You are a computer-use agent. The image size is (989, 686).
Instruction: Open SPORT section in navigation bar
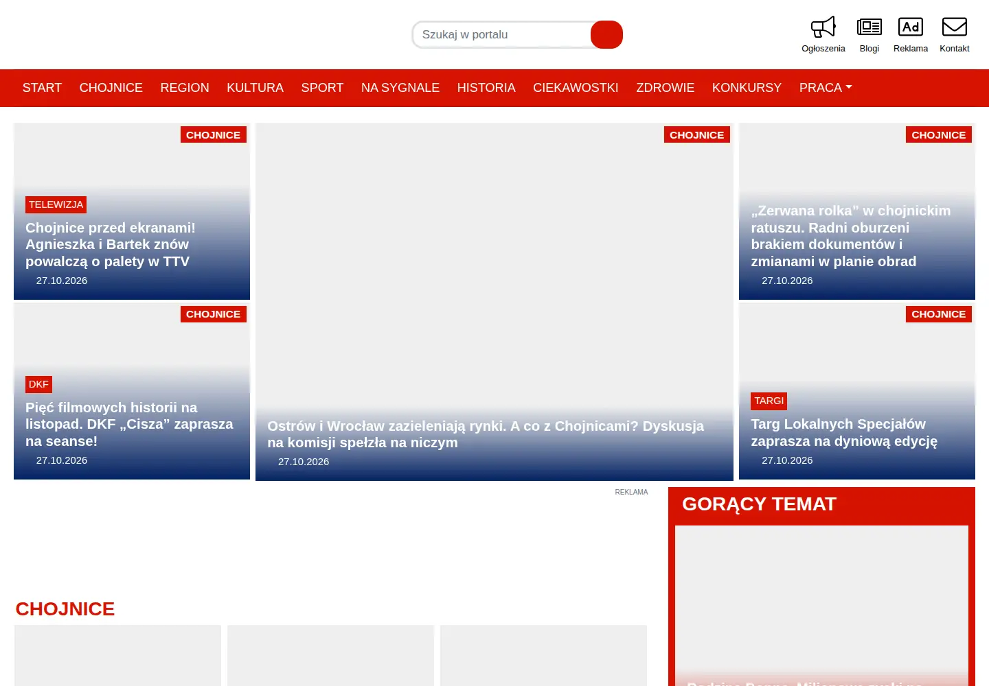click(322, 88)
